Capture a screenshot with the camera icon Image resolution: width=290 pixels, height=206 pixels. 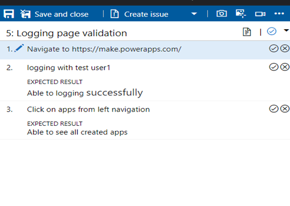pos(222,14)
